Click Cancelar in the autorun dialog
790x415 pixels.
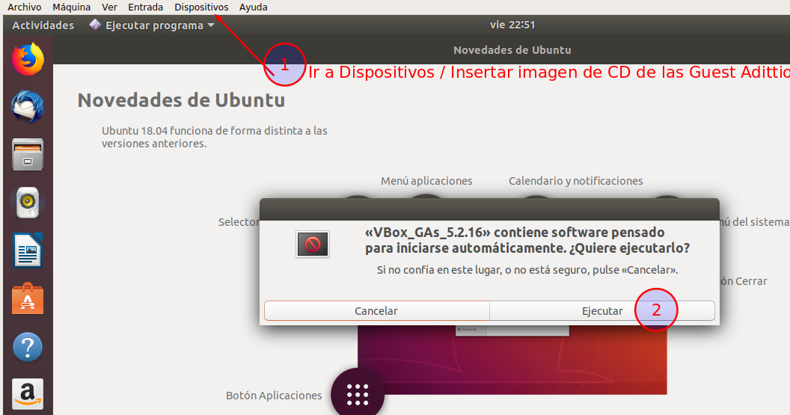click(x=376, y=311)
